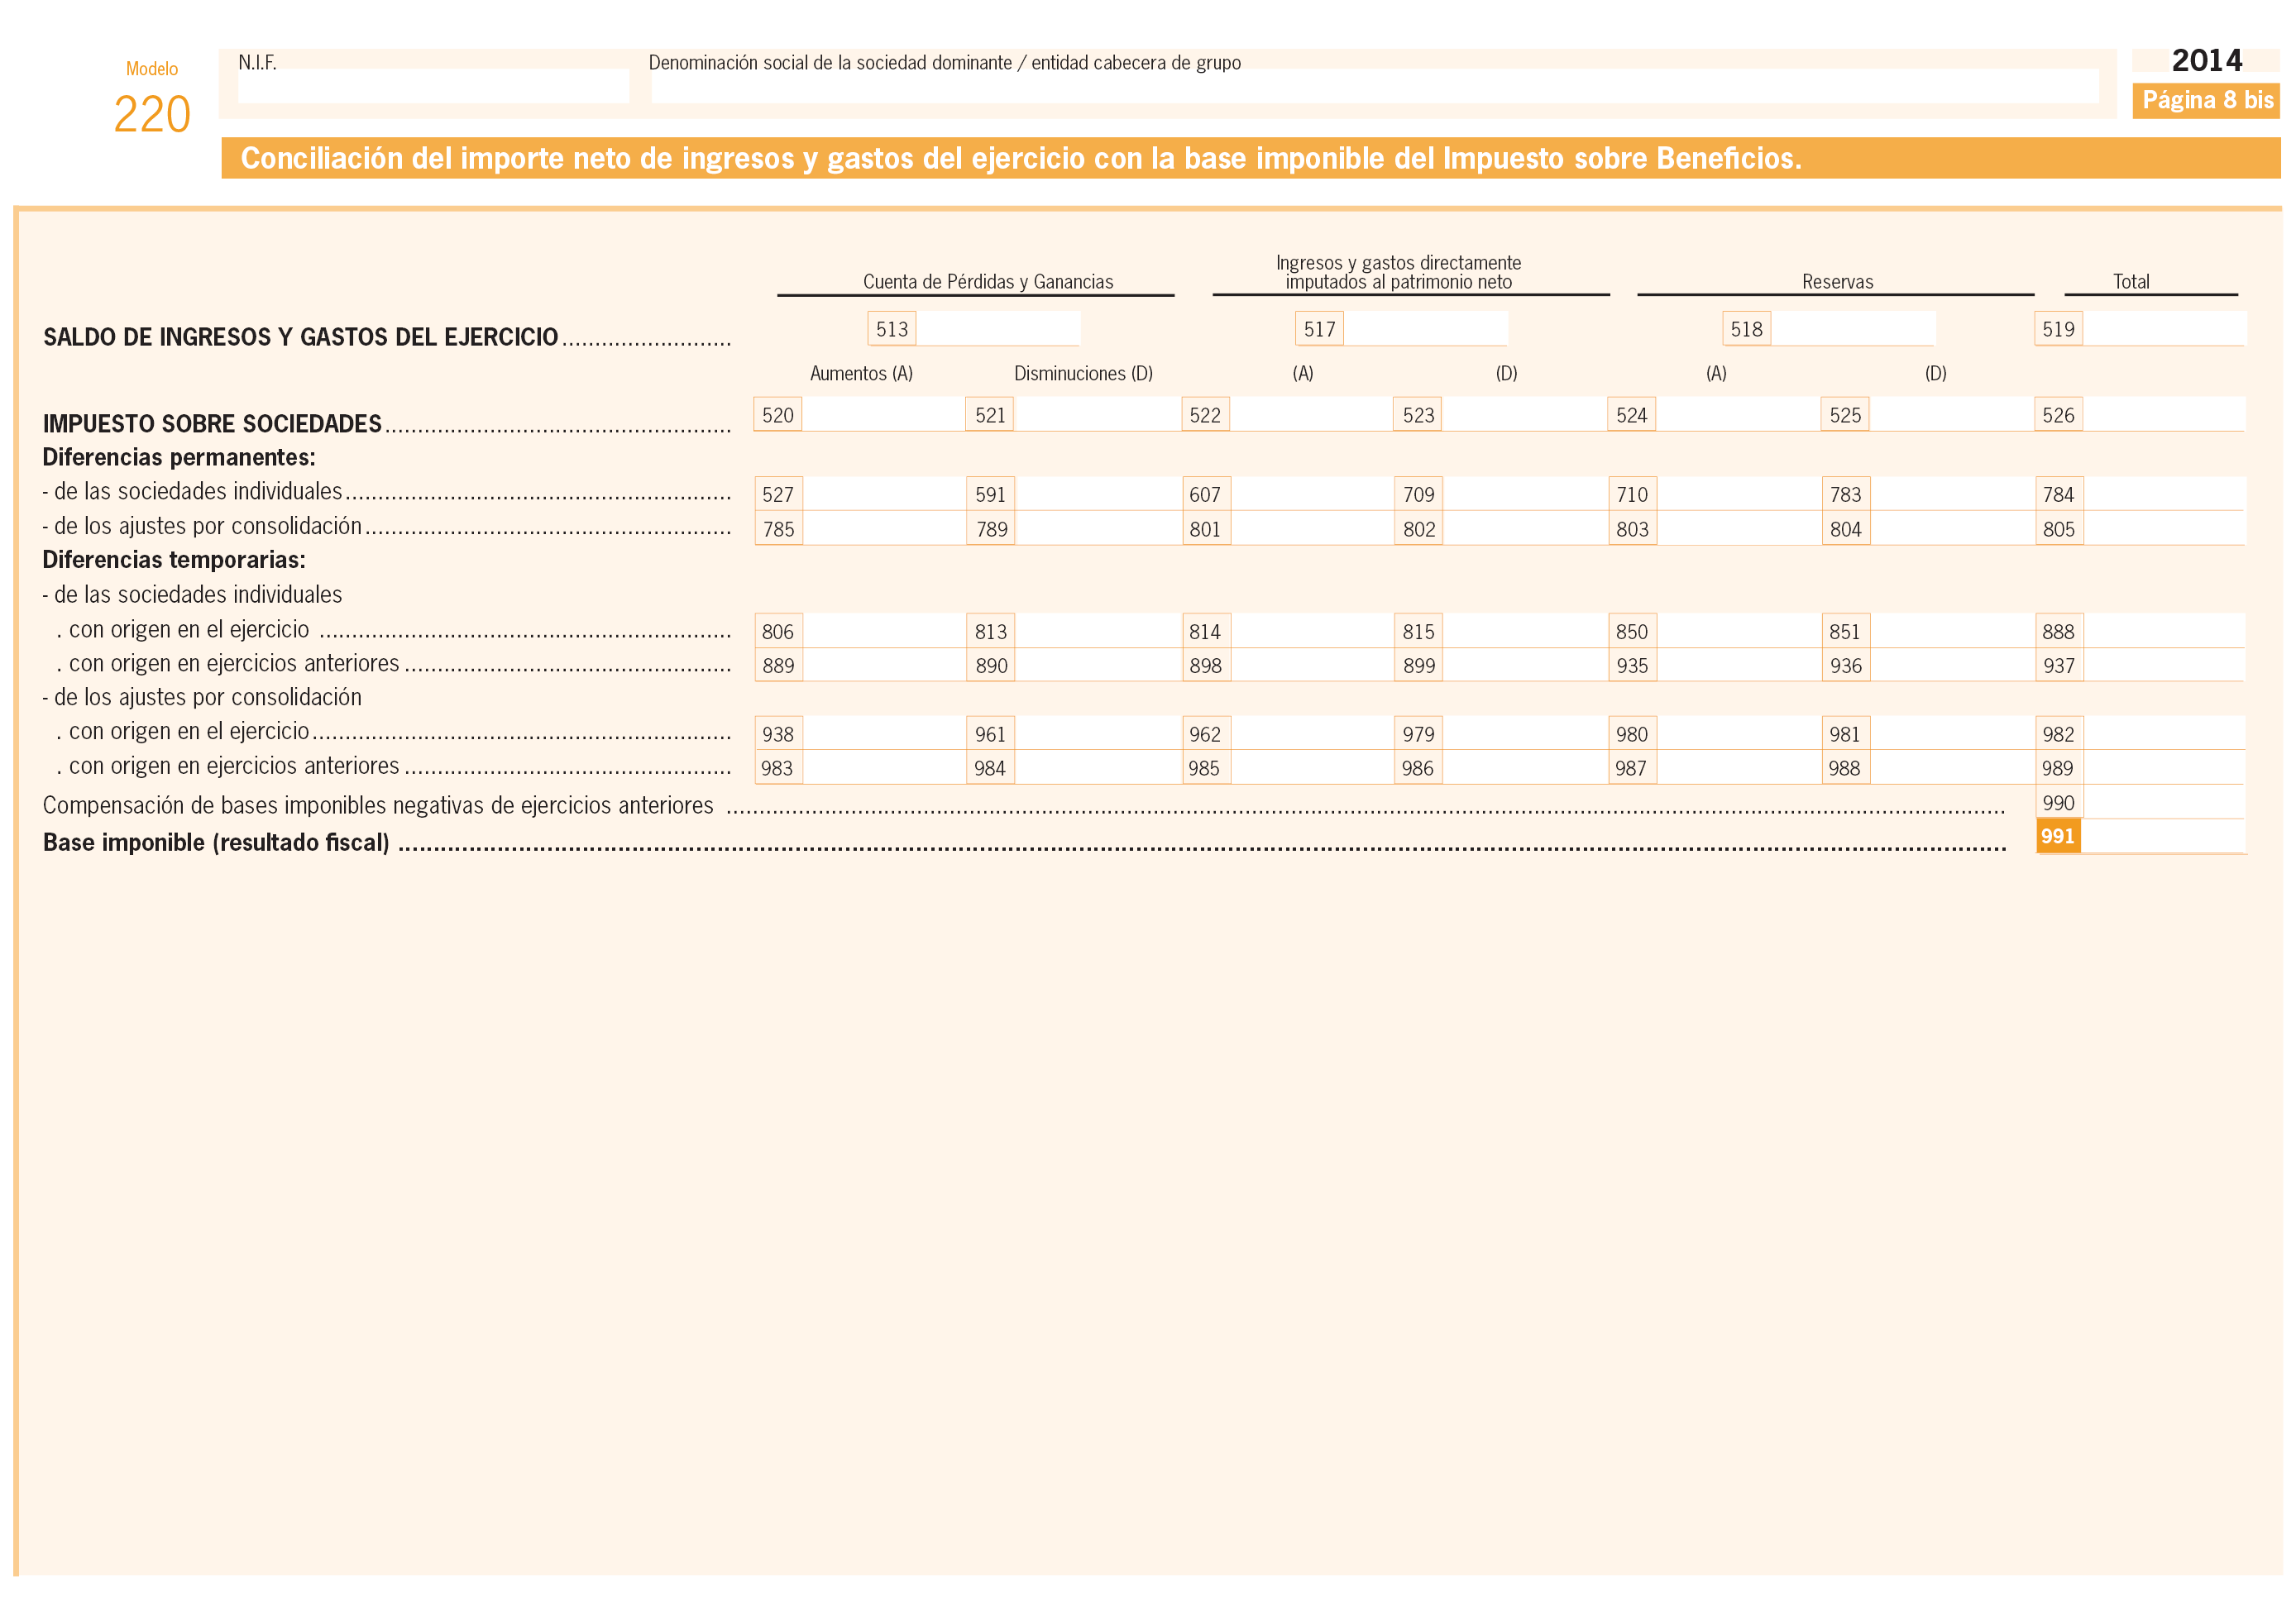Click field 709
Image resolution: width=2296 pixels, height=1604 pixels.
pyautogui.click(x=1525, y=494)
